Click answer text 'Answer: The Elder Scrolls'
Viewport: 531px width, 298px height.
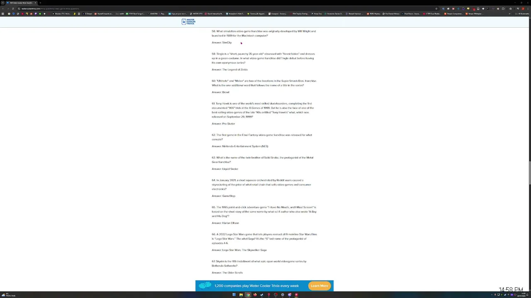(227, 273)
